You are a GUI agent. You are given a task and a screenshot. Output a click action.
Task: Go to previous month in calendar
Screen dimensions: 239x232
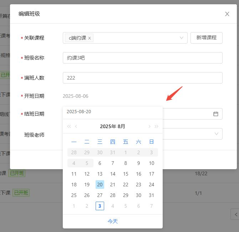coord(76,126)
